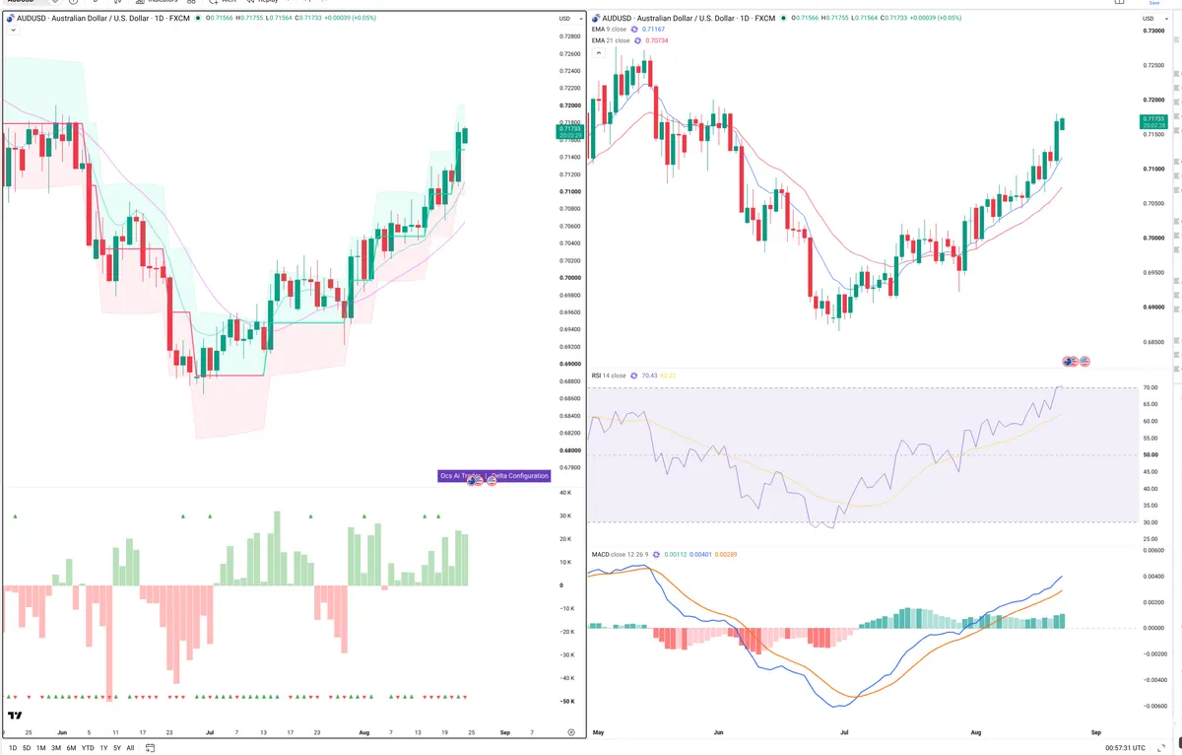The width and height of the screenshot is (1182, 755).
Task: Click the 0.73000 level on right price scale
Action: [1153, 32]
